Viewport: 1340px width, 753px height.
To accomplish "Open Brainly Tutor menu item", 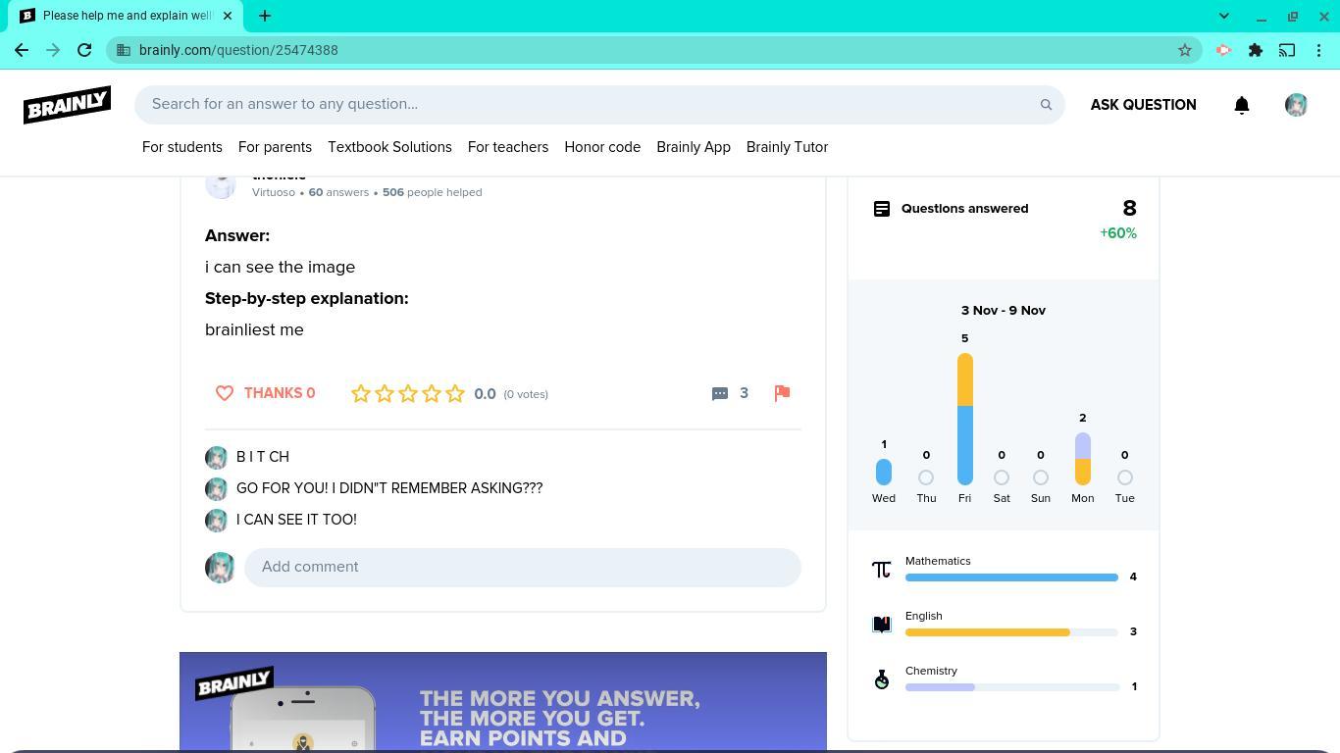I will click(787, 147).
